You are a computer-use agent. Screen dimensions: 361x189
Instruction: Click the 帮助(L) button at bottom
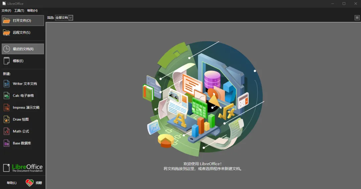click(11, 183)
